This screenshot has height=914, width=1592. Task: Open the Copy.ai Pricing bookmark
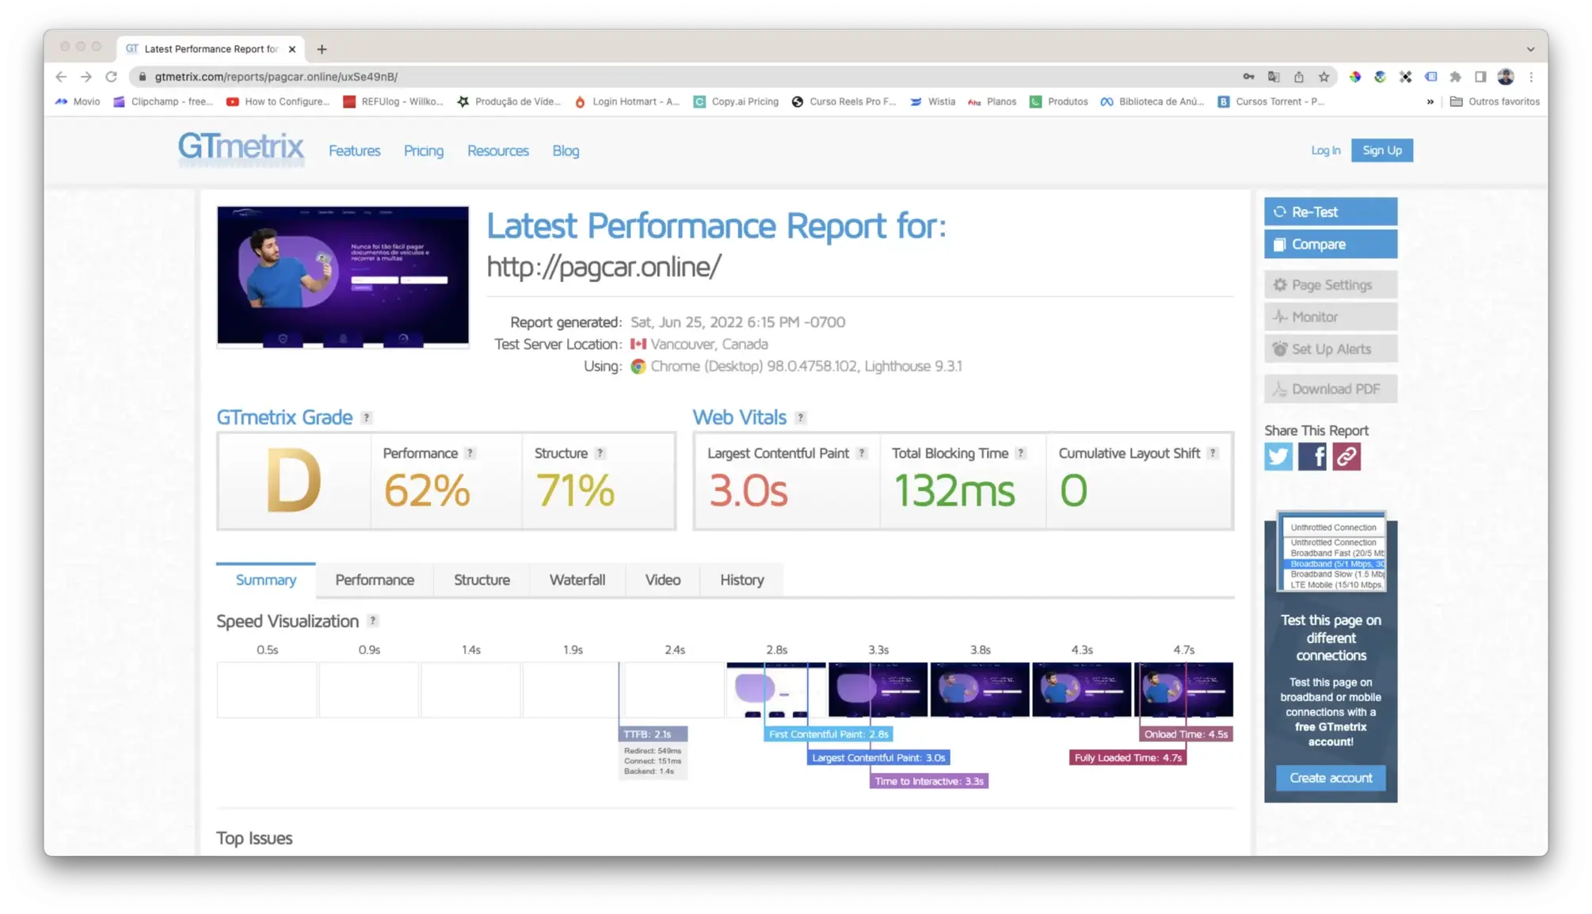pyautogui.click(x=736, y=101)
